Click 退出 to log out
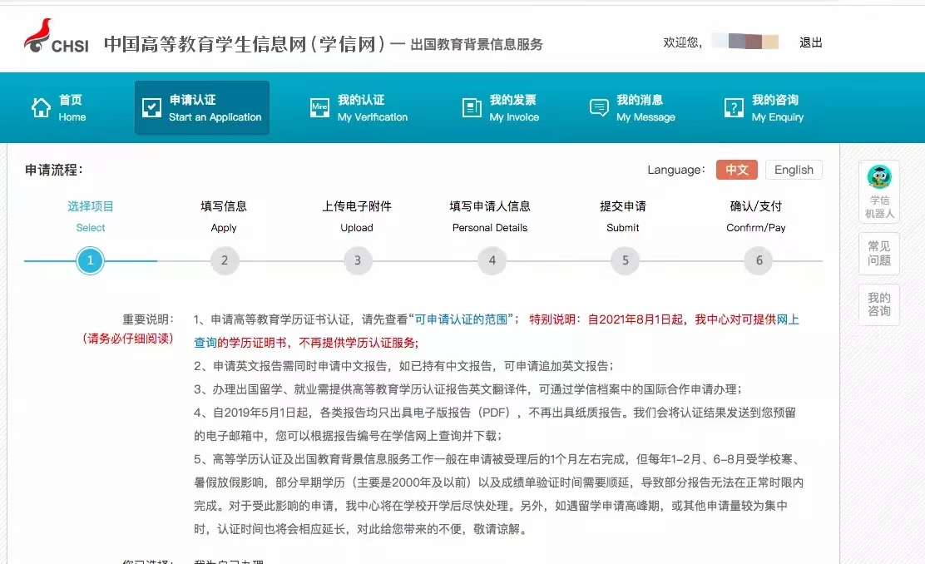 point(810,42)
